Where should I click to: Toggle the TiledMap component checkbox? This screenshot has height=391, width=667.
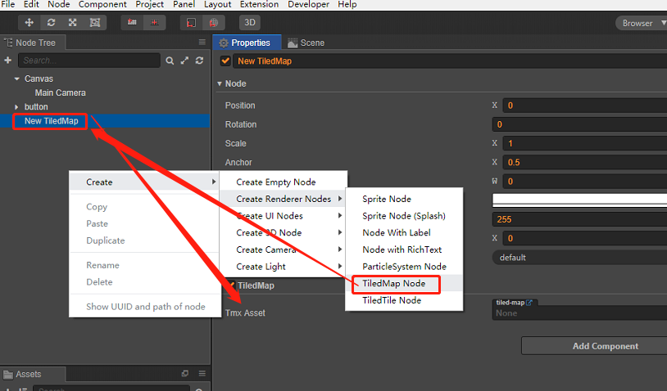(231, 285)
